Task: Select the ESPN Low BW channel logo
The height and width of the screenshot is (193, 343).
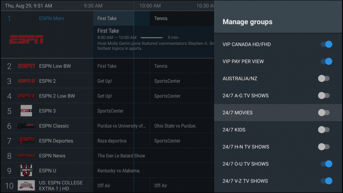Action: (x=26, y=66)
